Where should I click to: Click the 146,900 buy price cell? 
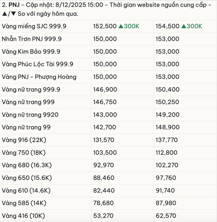pyautogui.click(x=105, y=89)
